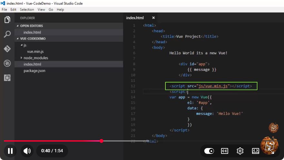Image resolution: width=284 pixels, height=160 pixels.
Task: Open the Explorer files icon in activity bar
Action: pyautogui.click(x=7, y=20)
